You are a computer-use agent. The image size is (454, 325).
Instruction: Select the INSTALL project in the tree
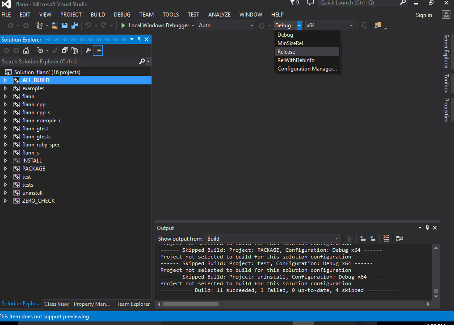pos(32,160)
